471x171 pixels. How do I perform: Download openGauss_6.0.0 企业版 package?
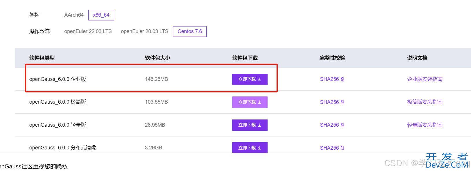(x=250, y=79)
